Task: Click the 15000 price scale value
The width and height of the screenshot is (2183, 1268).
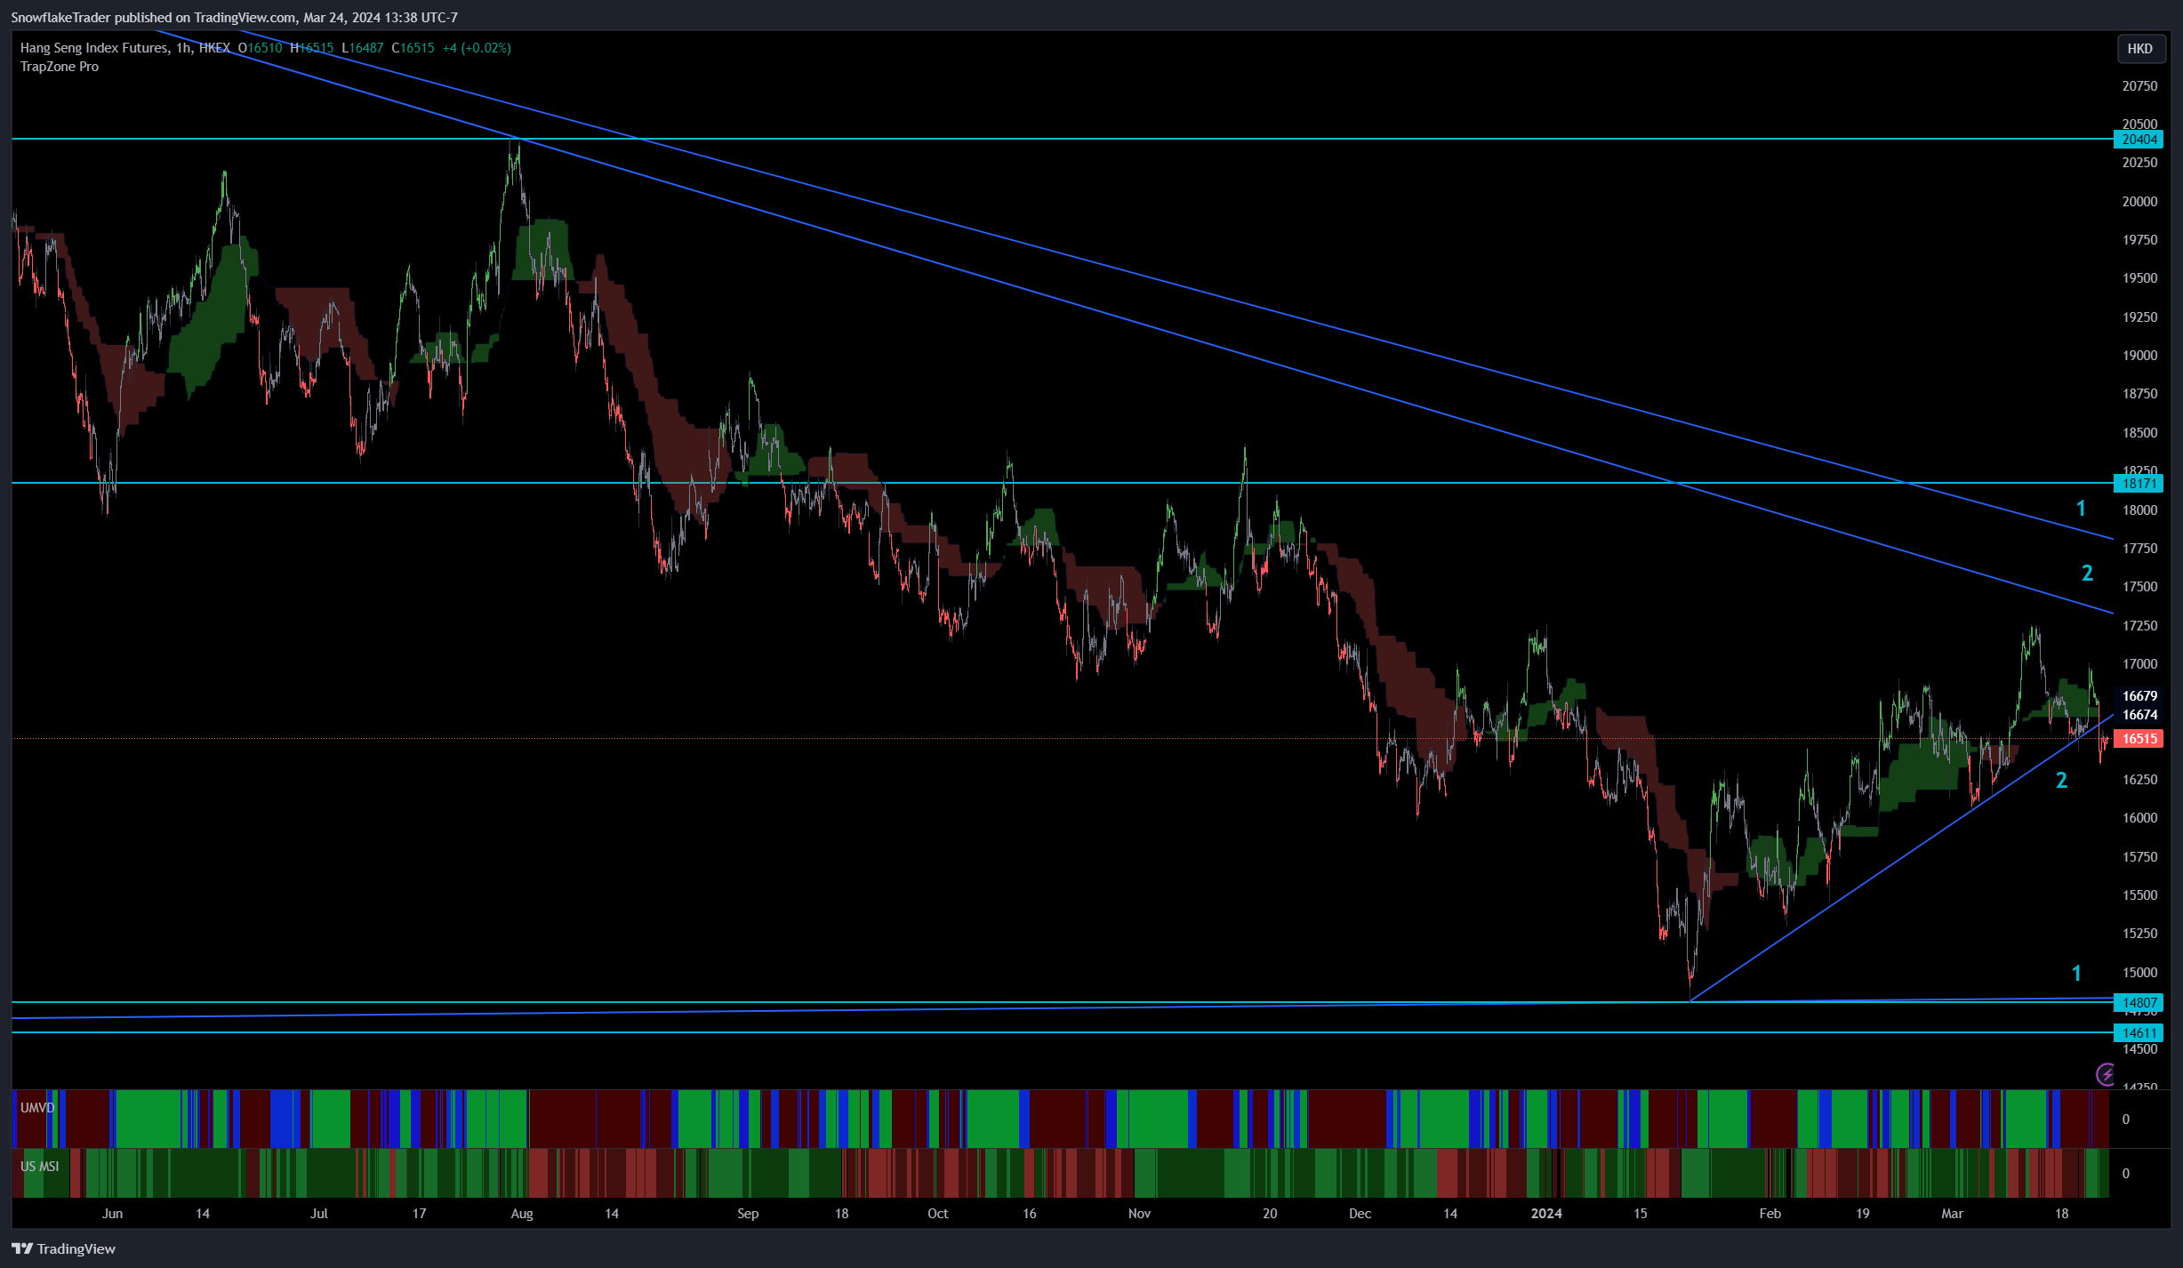Action: click(2139, 973)
